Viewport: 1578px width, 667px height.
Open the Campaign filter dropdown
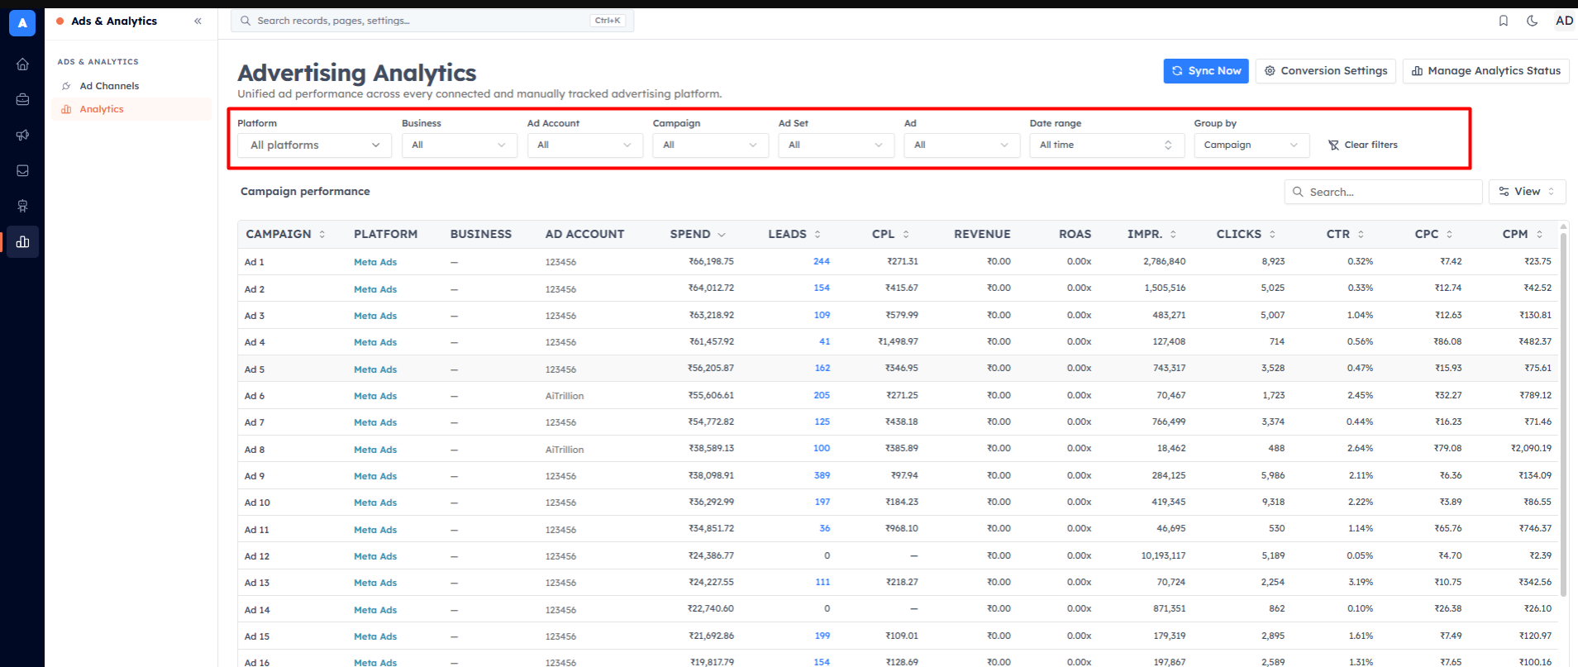point(711,145)
